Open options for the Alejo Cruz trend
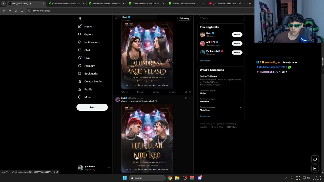Image resolution: width=324 pixels, height=182 pixels. click(x=241, y=107)
